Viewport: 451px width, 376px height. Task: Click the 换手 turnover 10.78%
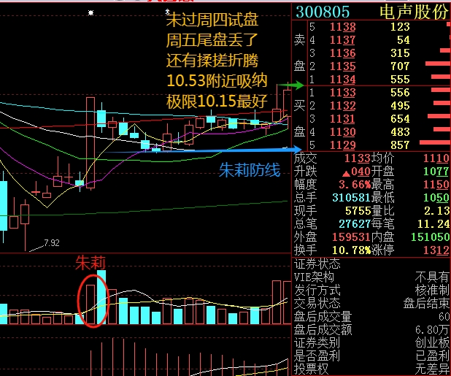pyautogui.click(x=352, y=250)
